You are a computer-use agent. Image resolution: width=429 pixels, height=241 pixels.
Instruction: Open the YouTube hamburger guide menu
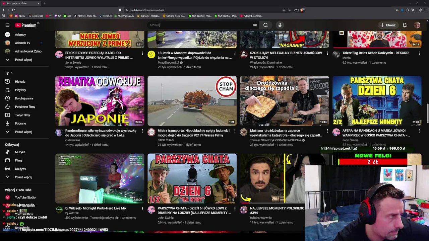tap(7, 25)
